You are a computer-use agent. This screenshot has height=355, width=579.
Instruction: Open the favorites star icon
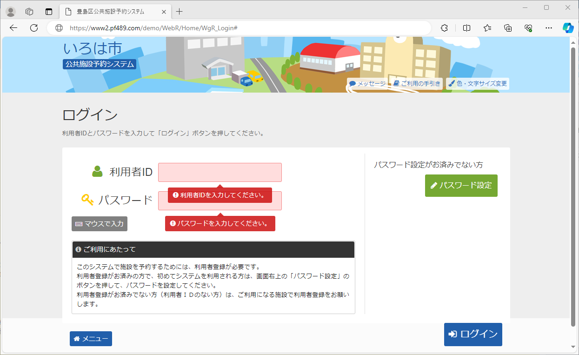coord(487,28)
